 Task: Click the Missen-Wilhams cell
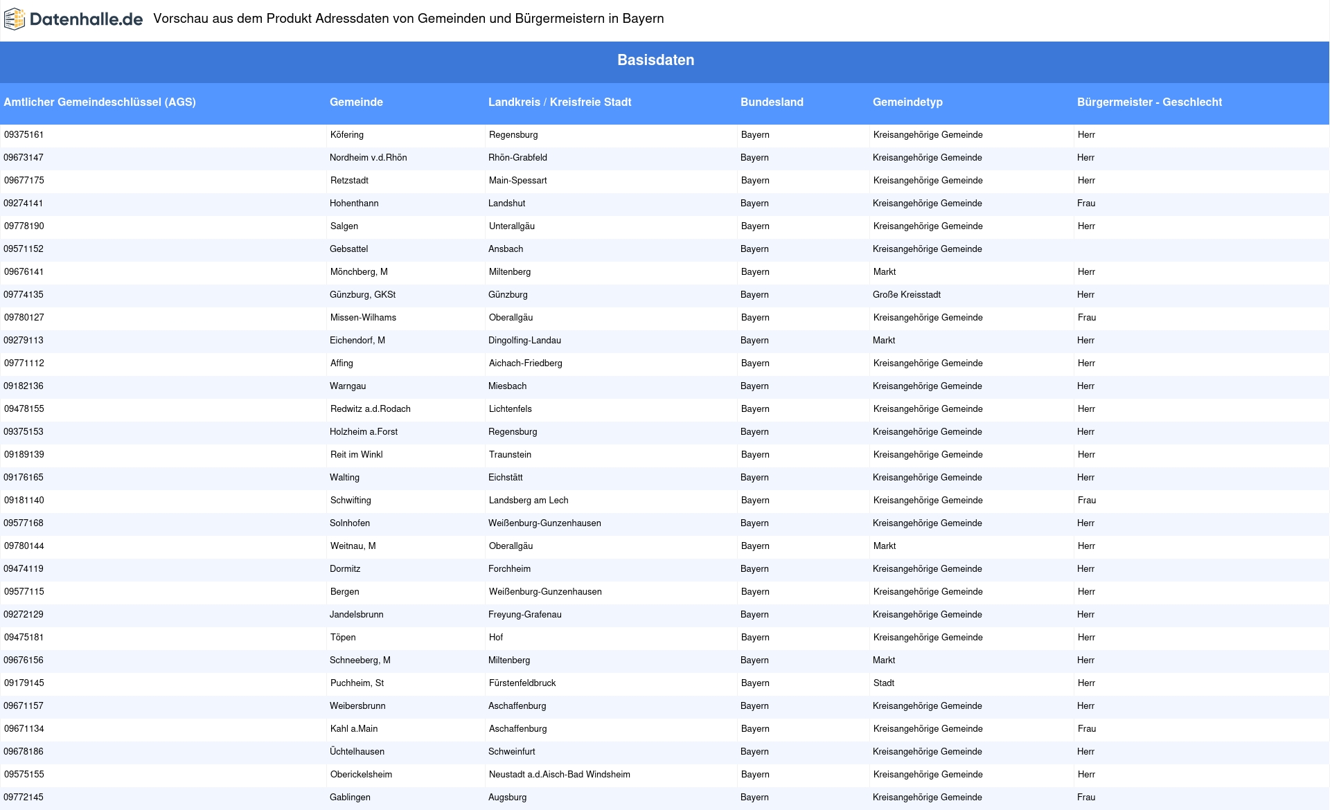(x=363, y=318)
